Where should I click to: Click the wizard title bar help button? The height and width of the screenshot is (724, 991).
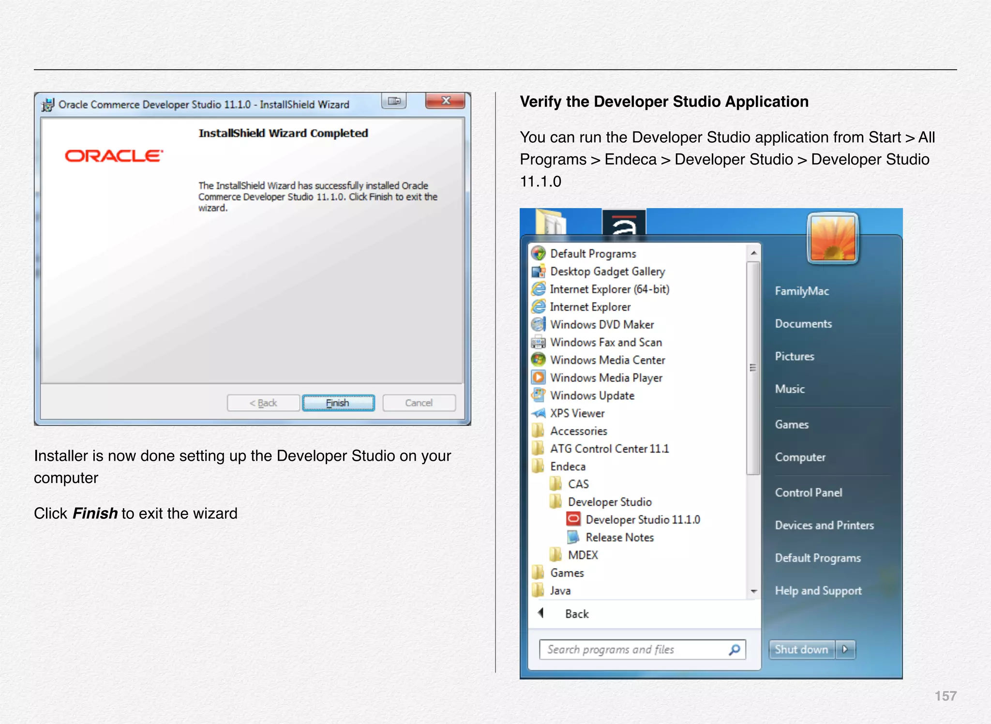(394, 101)
